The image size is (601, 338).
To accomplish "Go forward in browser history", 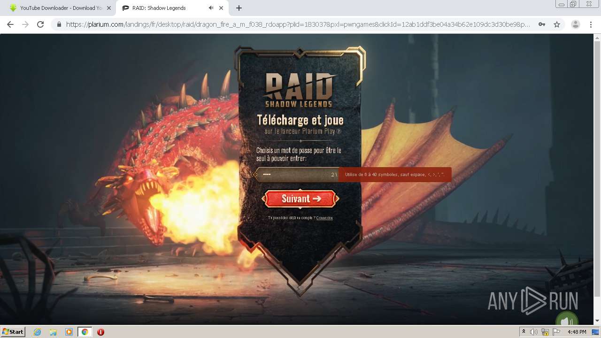I will point(25,24).
